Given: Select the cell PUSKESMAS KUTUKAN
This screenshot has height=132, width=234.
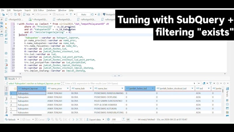Looking at the screenshot, I should 109,109.
